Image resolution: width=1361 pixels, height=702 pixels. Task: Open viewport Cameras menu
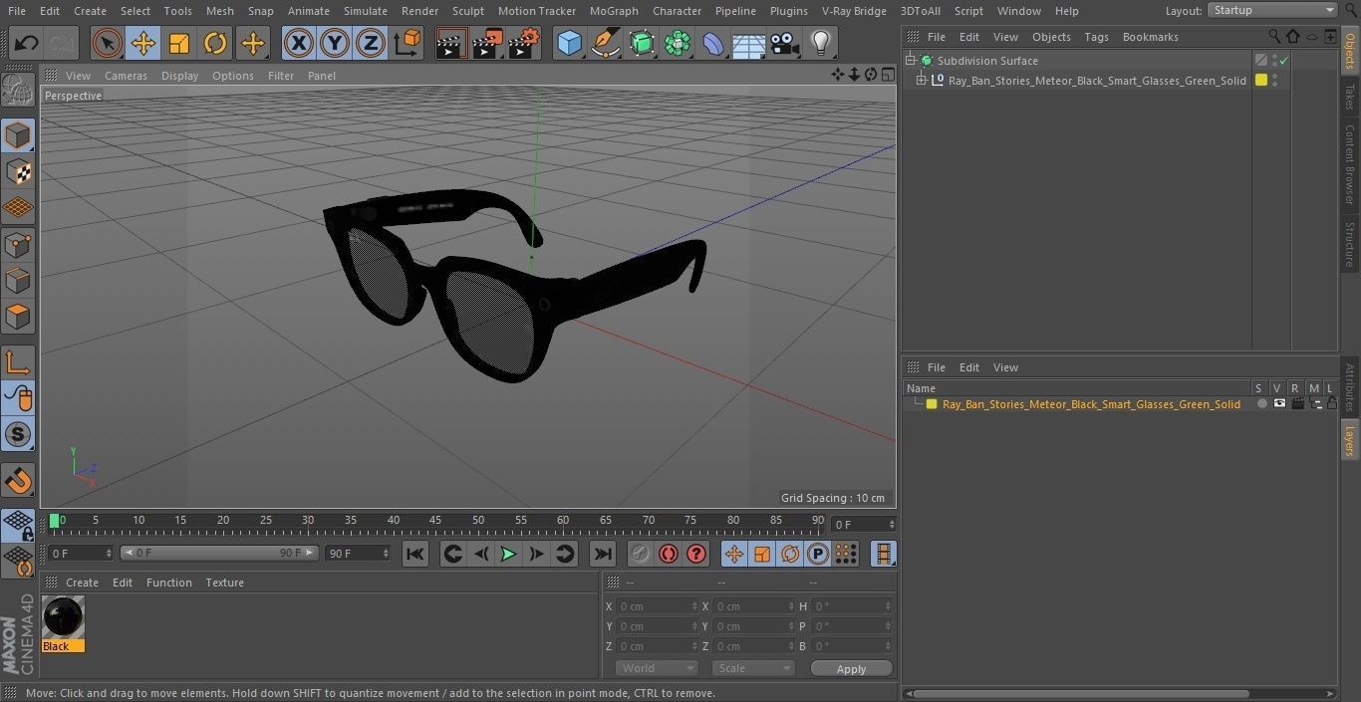(x=126, y=76)
